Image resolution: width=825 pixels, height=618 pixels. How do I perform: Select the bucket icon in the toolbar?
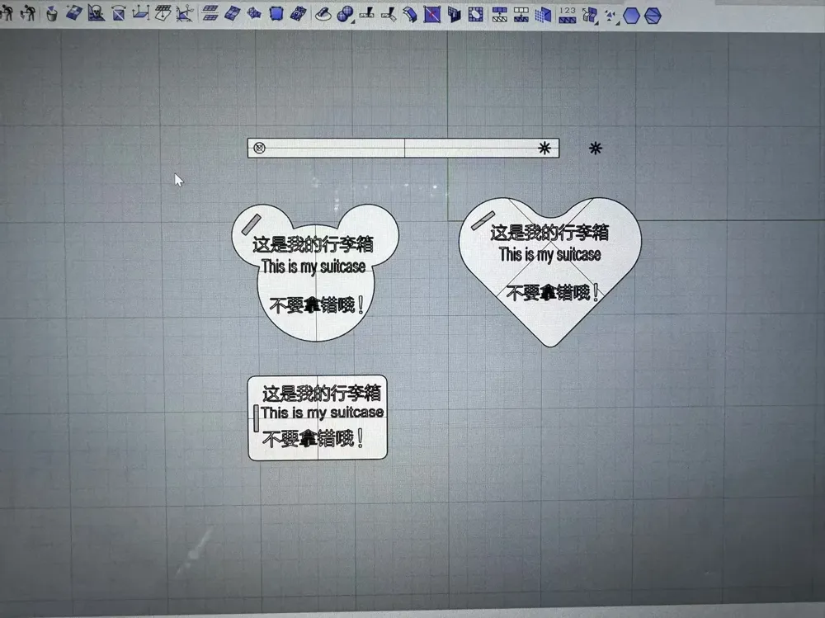click(51, 13)
